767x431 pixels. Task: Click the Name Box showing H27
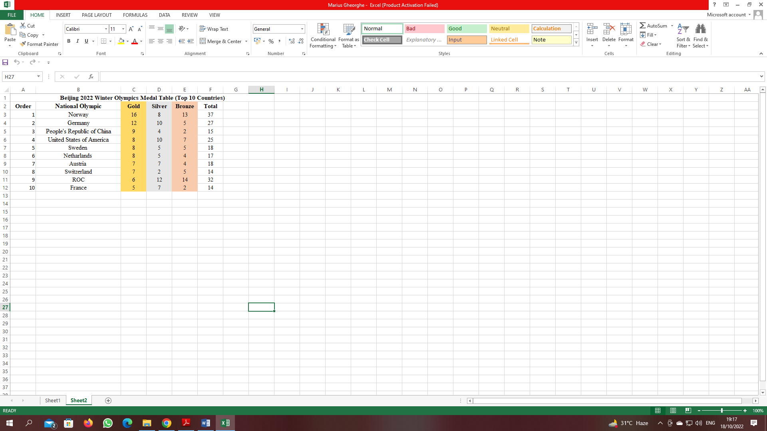click(x=19, y=76)
